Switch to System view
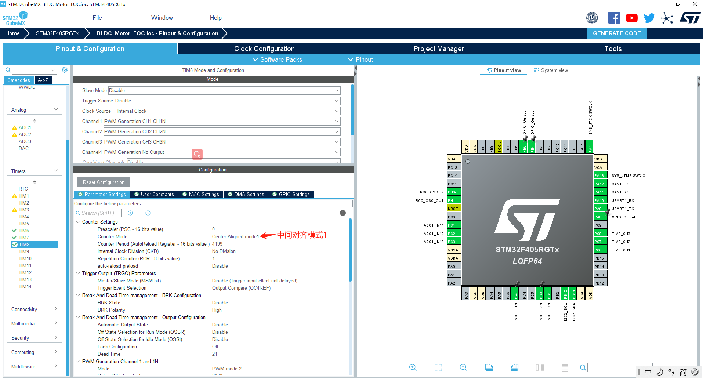This screenshot has height=380, width=703. point(551,70)
